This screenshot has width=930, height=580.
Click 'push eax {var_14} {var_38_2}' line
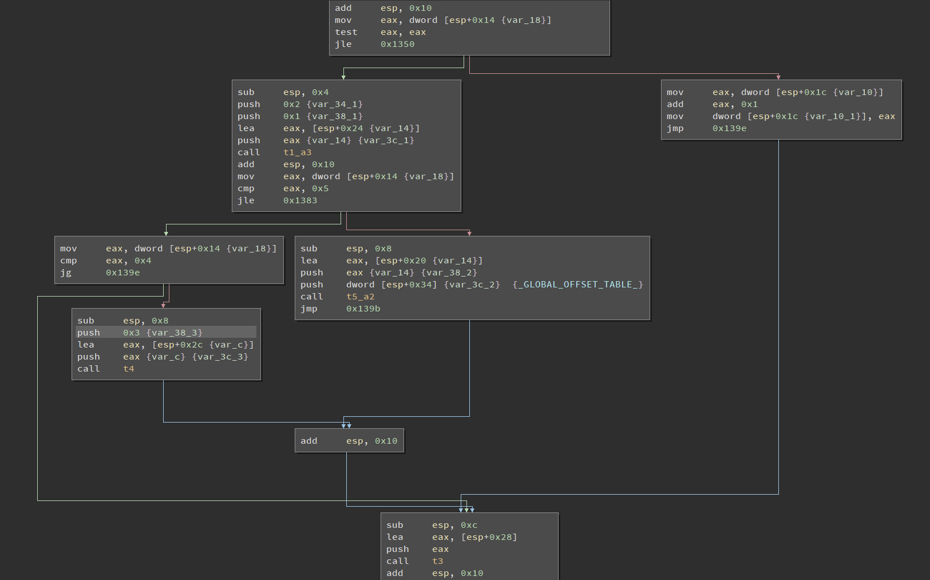click(389, 273)
